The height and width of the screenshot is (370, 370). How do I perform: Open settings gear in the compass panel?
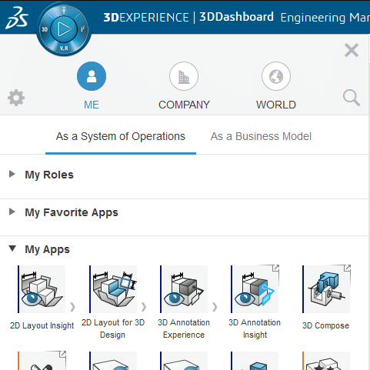pyautogui.click(x=16, y=98)
